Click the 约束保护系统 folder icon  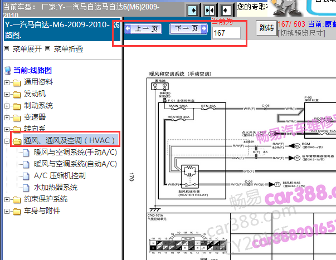point(17,200)
